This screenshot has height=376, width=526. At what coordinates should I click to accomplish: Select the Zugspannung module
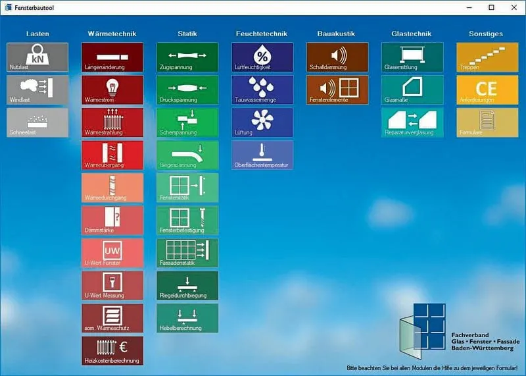point(187,57)
